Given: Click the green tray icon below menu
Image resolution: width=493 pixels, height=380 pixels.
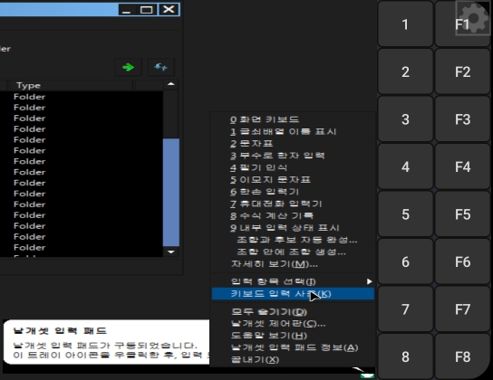Looking at the screenshot, I should pos(367,375).
